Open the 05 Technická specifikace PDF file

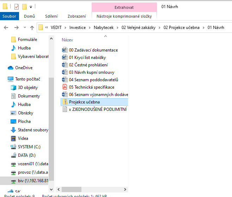[x=91, y=87]
